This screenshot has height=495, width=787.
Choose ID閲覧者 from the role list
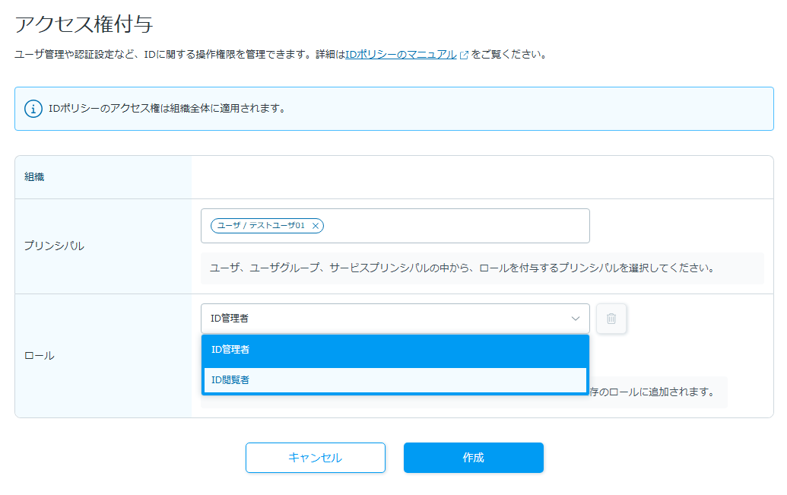(x=395, y=380)
